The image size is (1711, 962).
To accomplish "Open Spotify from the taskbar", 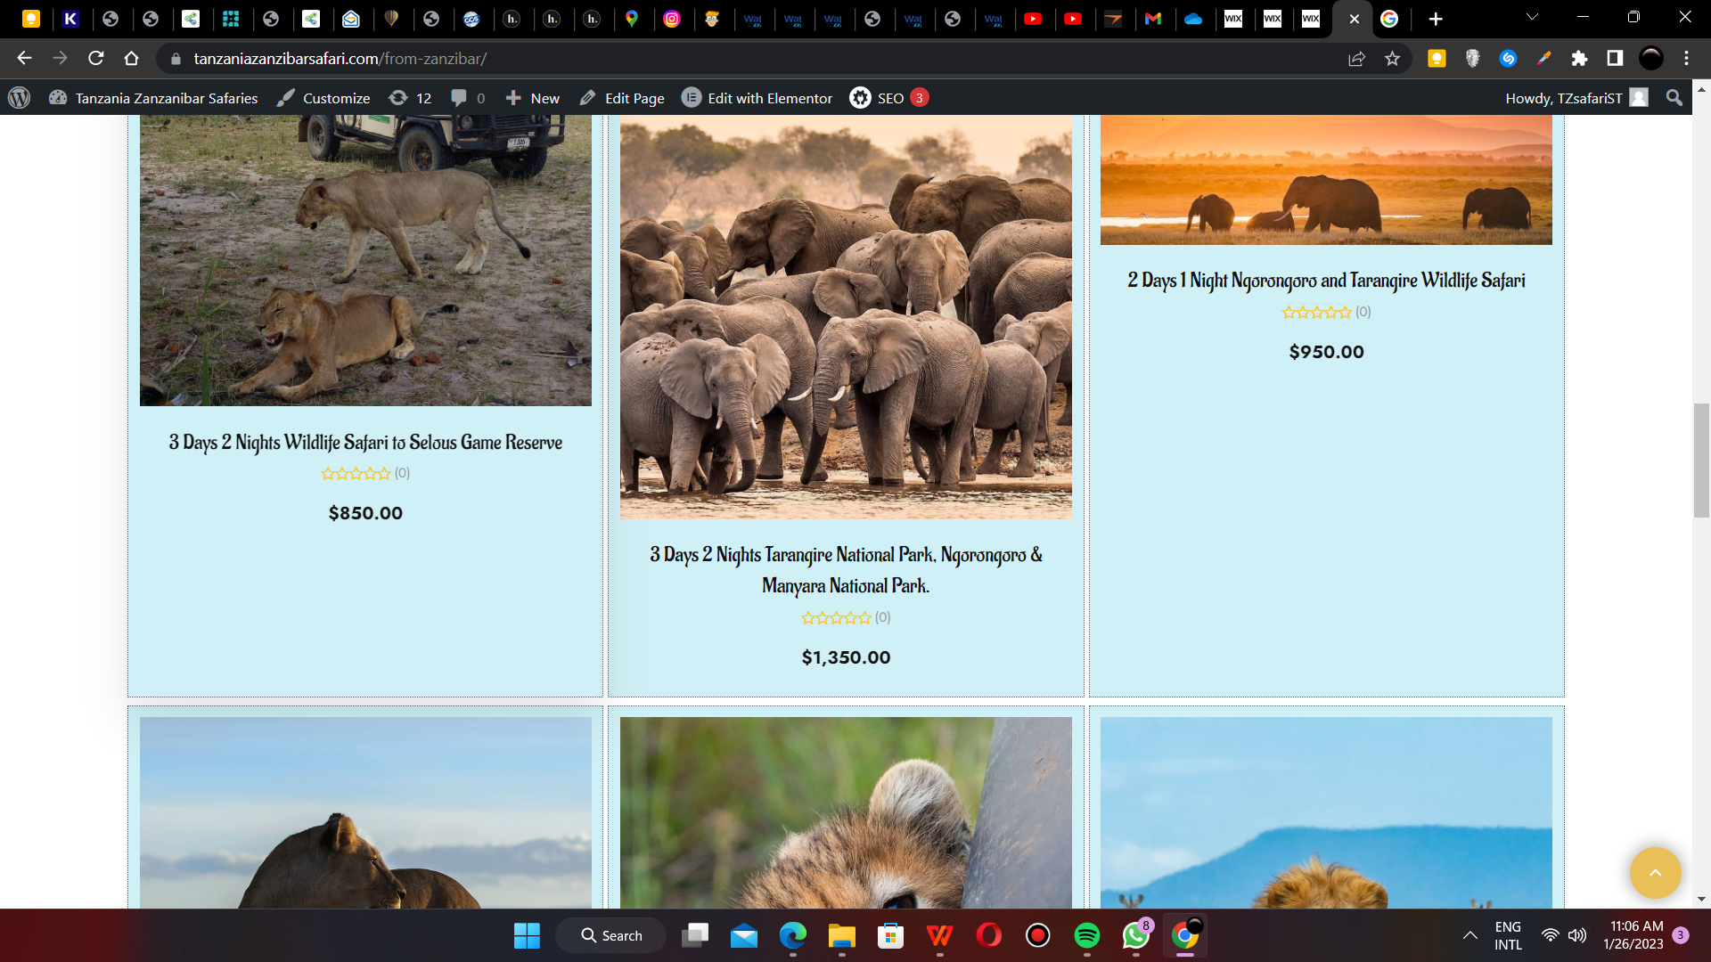I will pyautogui.click(x=1086, y=935).
